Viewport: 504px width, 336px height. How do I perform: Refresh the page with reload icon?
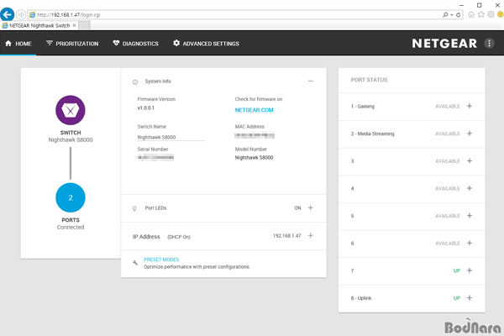(458, 15)
